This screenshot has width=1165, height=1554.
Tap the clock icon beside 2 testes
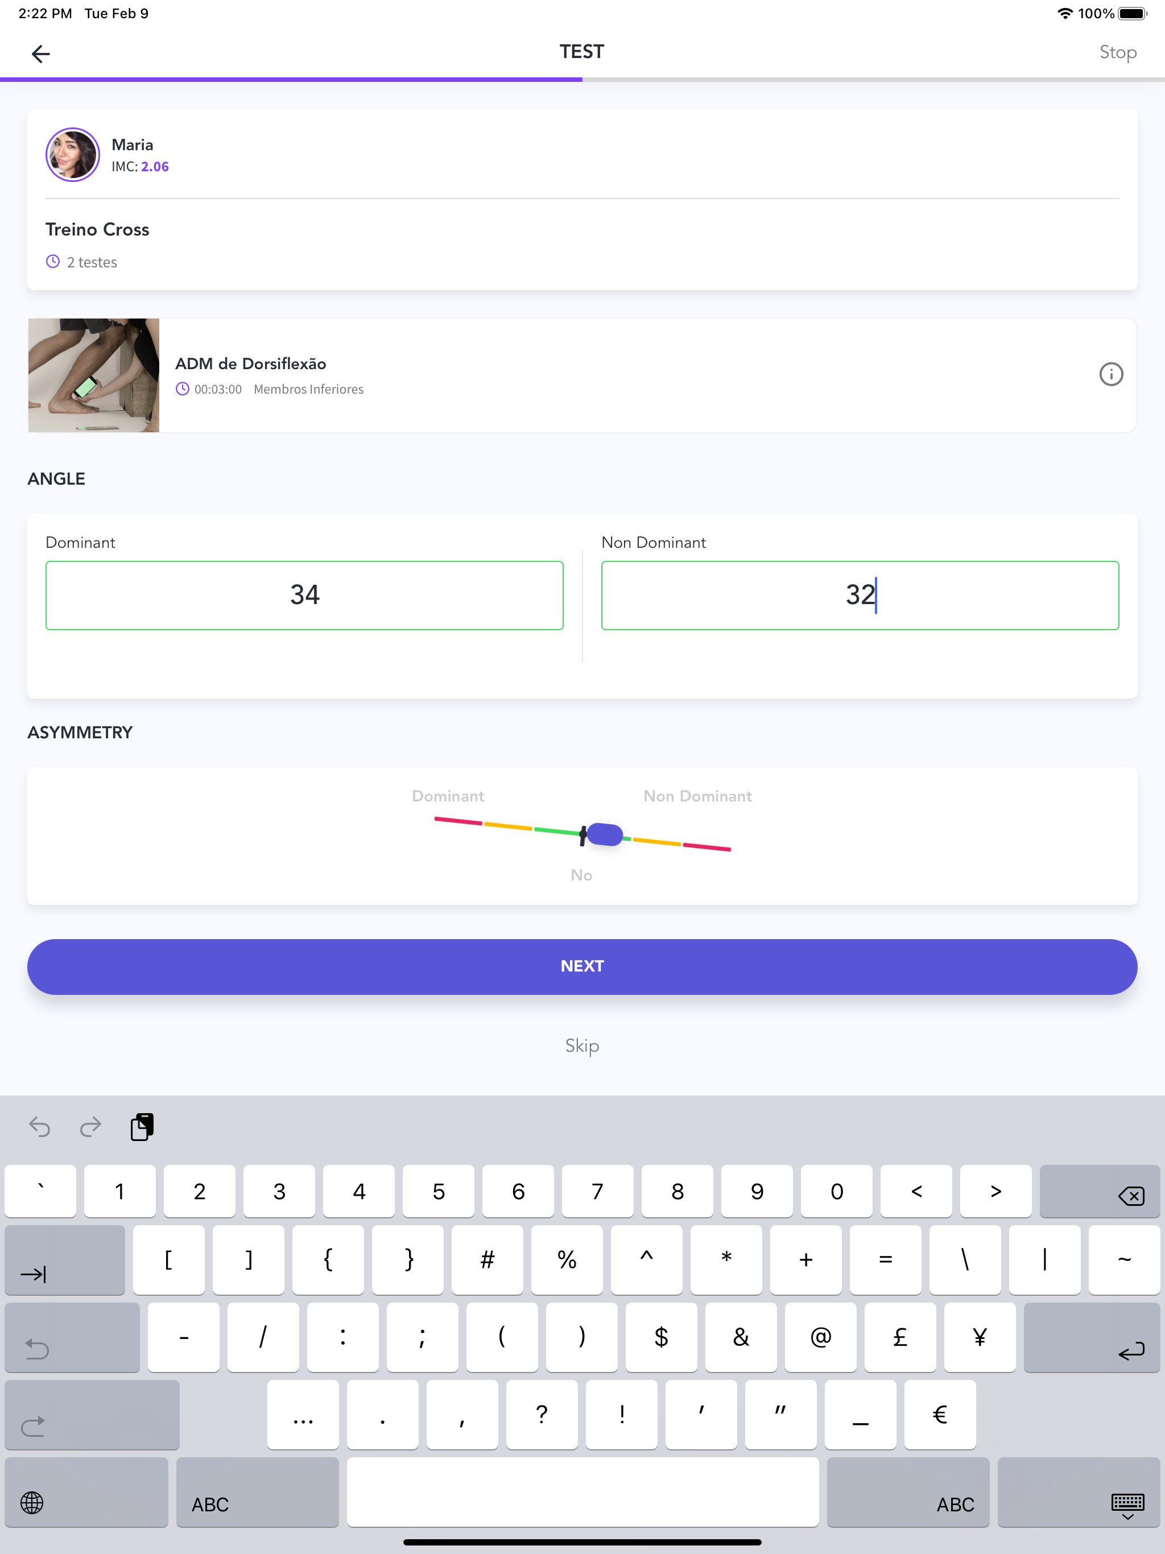coord(53,261)
